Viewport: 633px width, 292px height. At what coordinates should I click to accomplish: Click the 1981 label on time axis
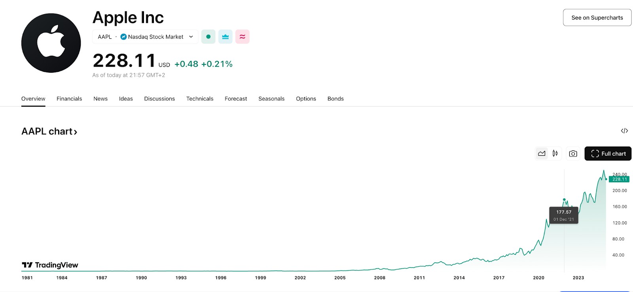coord(27,278)
